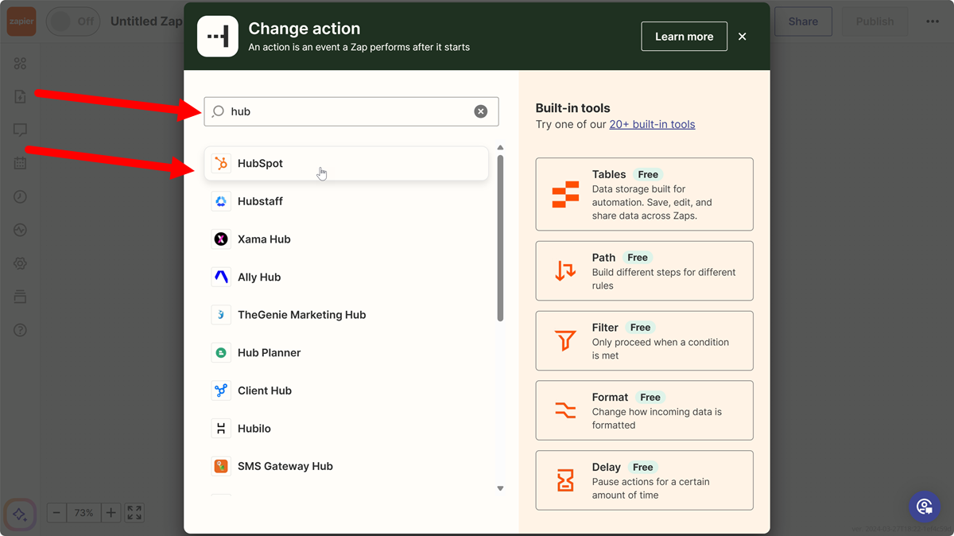Viewport: 954px width, 536px height.
Task: Open the Path built-in tool
Action: click(x=644, y=270)
